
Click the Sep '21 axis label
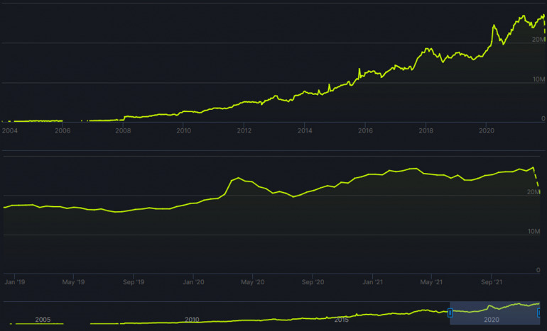492,282
